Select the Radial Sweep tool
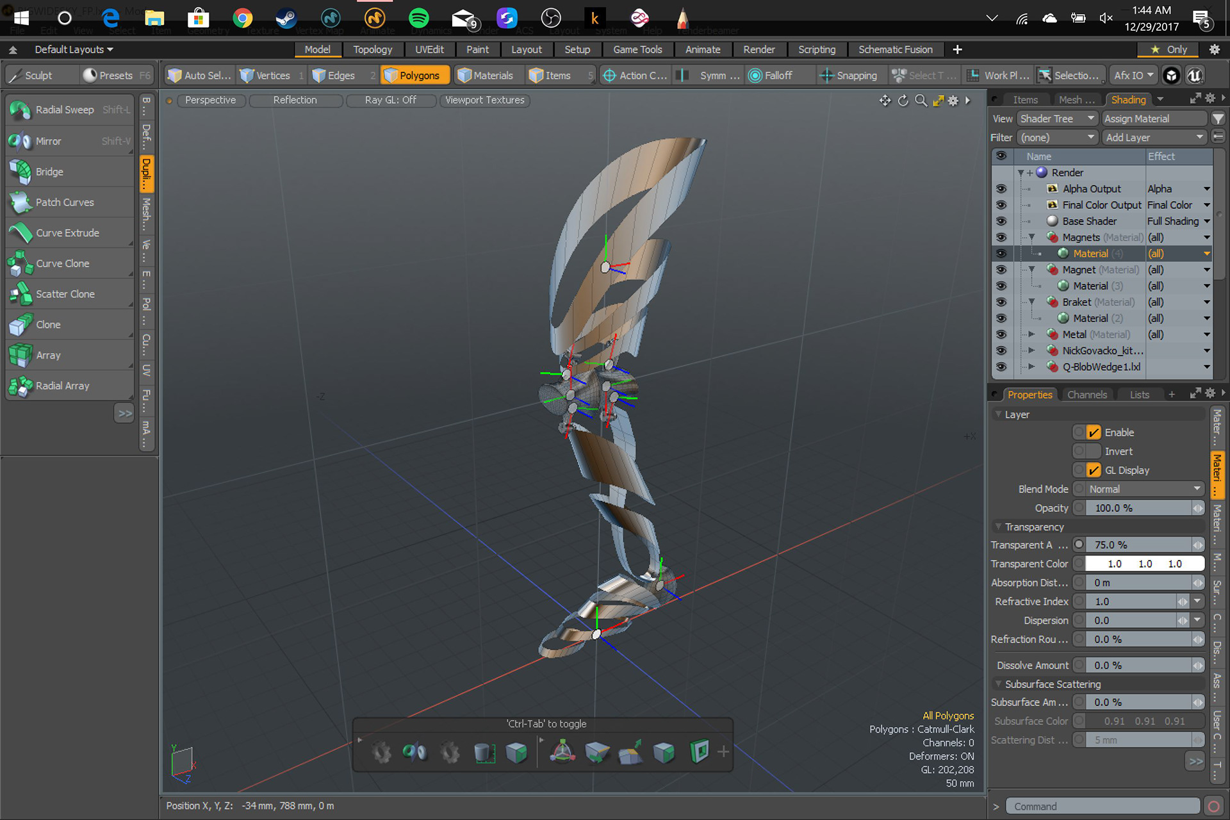Viewport: 1230px width, 820px height. [64, 110]
